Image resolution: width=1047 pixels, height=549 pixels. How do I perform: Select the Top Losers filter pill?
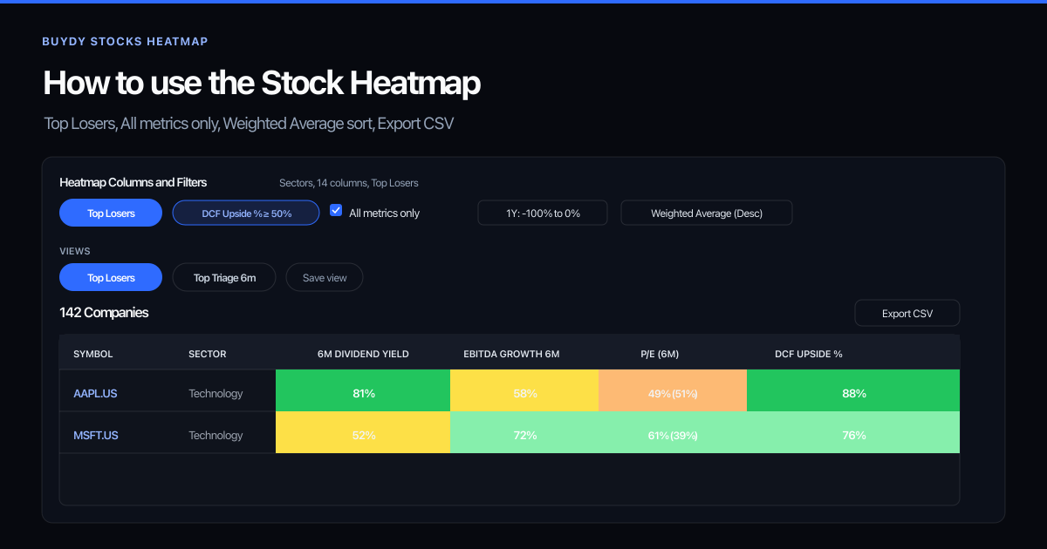[x=111, y=213]
